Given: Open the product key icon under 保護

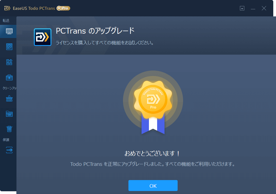Looking at the screenshot, I should [x=9, y=150].
